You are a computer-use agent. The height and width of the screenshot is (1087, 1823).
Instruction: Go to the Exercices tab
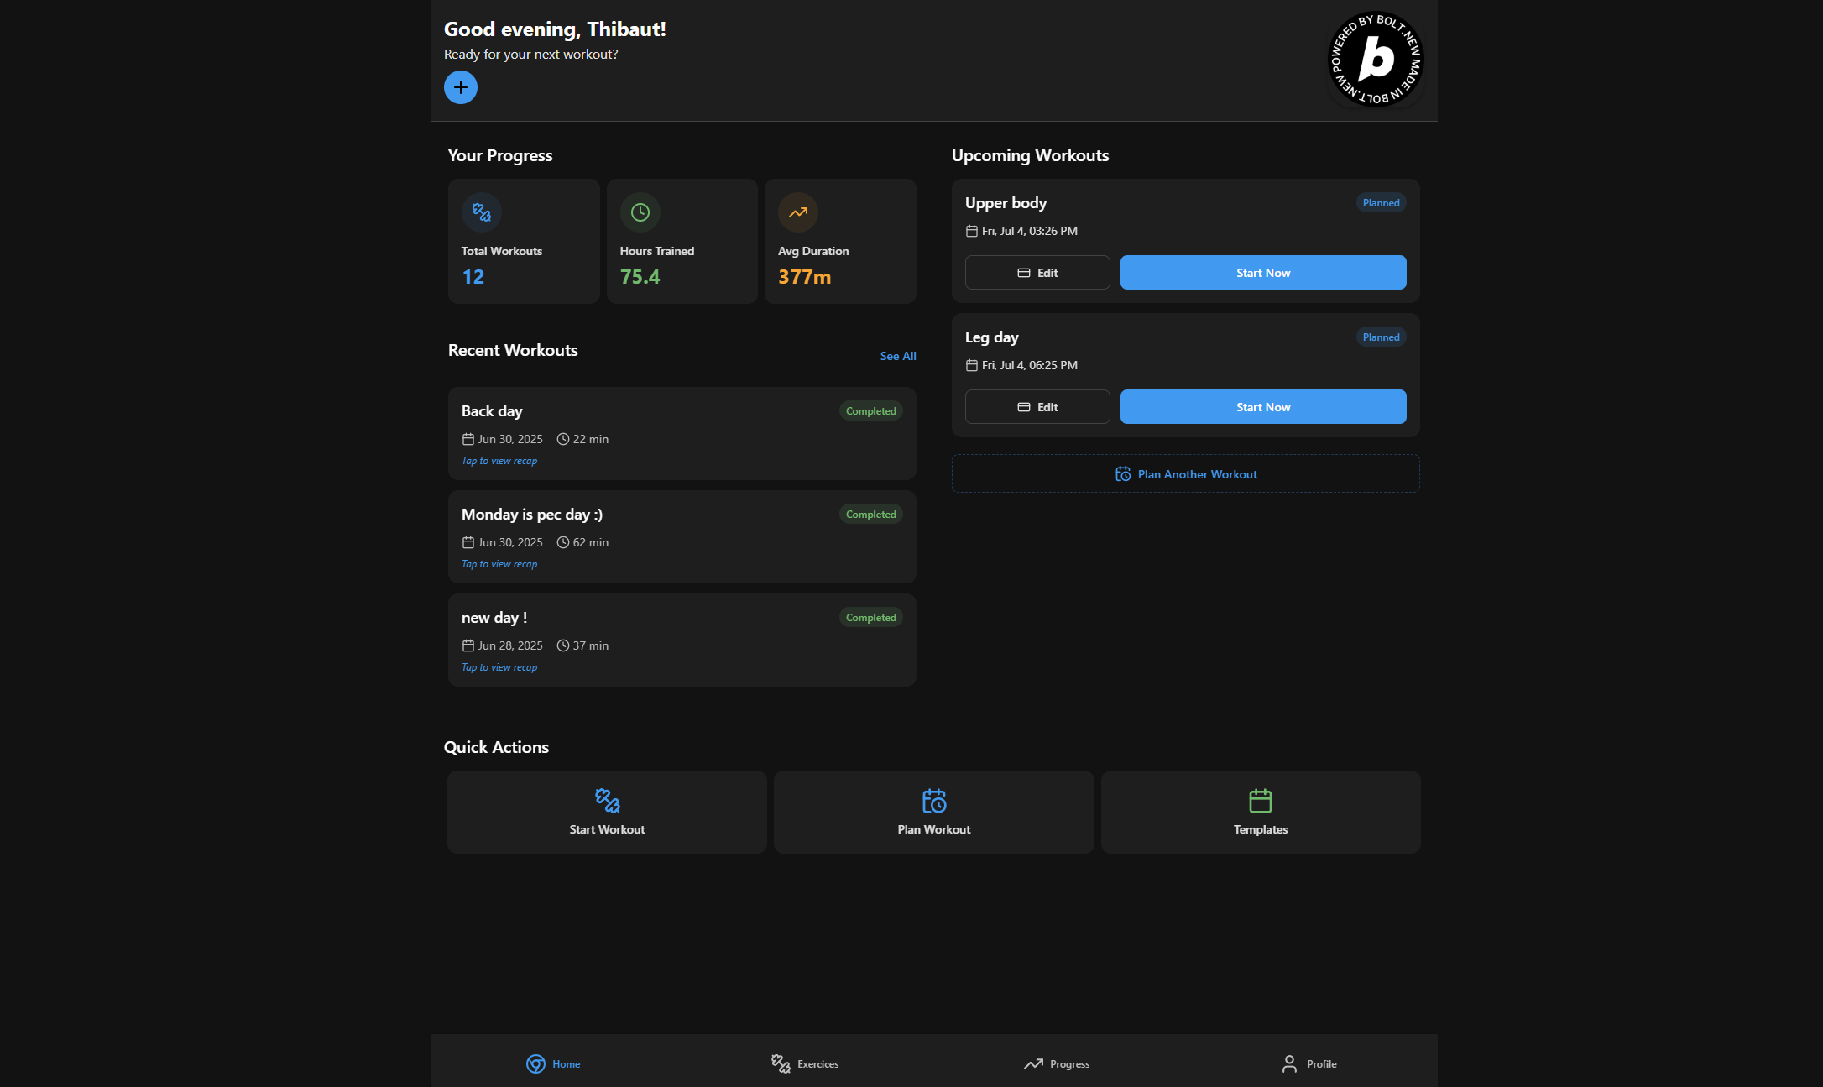[x=805, y=1063]
